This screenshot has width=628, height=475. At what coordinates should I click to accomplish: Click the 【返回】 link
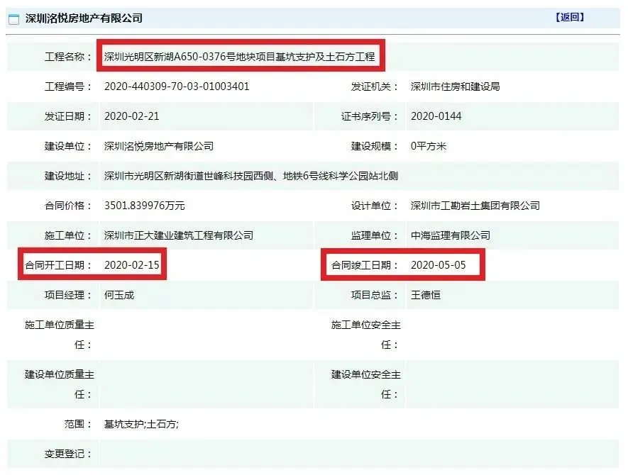tap(570, 17)
